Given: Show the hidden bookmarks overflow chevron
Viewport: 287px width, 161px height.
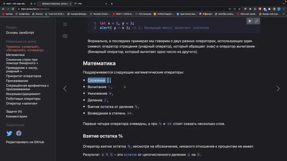Looking at the screenshot, I should point(283,14).
